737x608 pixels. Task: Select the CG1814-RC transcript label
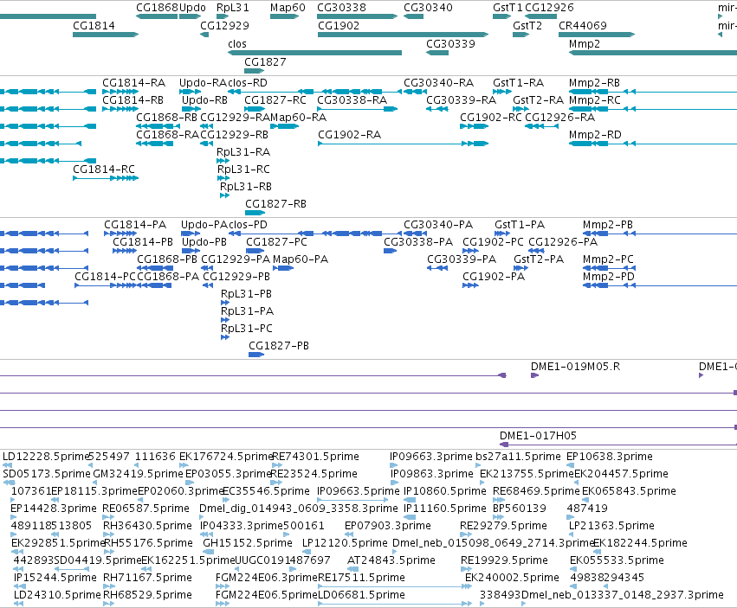click(x=104, y=169)
